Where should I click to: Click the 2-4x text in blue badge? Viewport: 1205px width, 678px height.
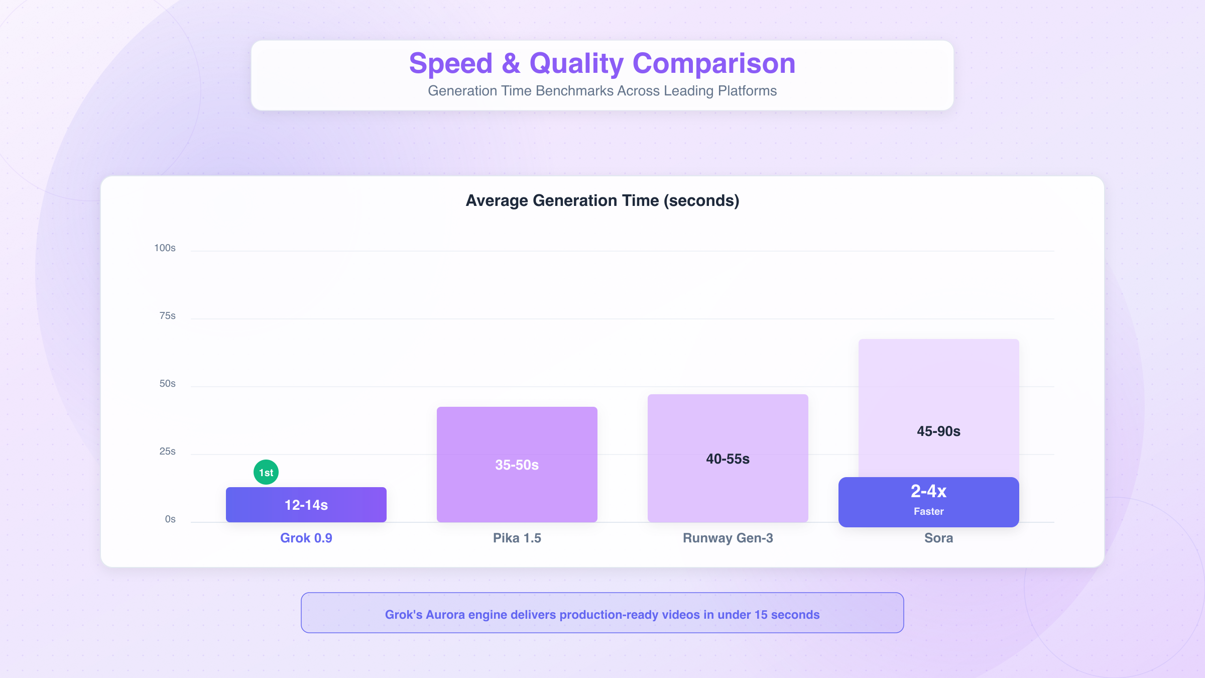pyautogui.click(x=928, y=491)
